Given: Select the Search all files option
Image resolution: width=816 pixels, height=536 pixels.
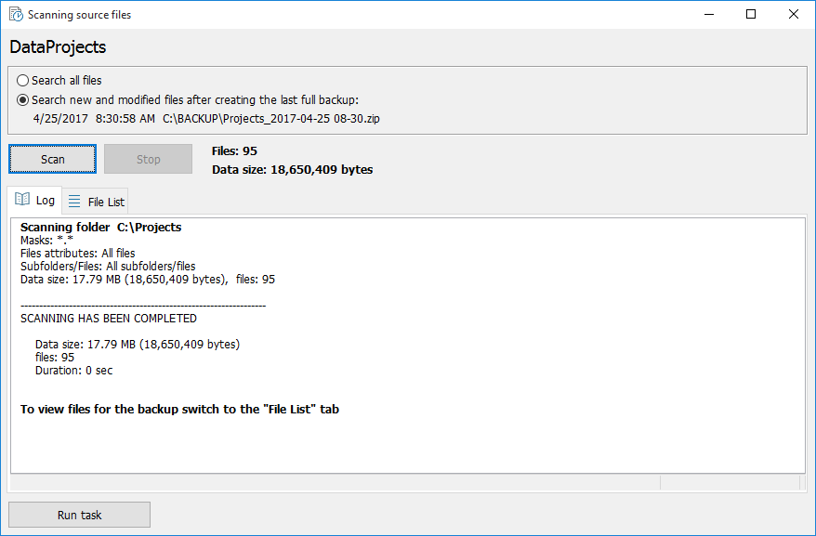Looking at the screenshot, I should pos(59,81).
